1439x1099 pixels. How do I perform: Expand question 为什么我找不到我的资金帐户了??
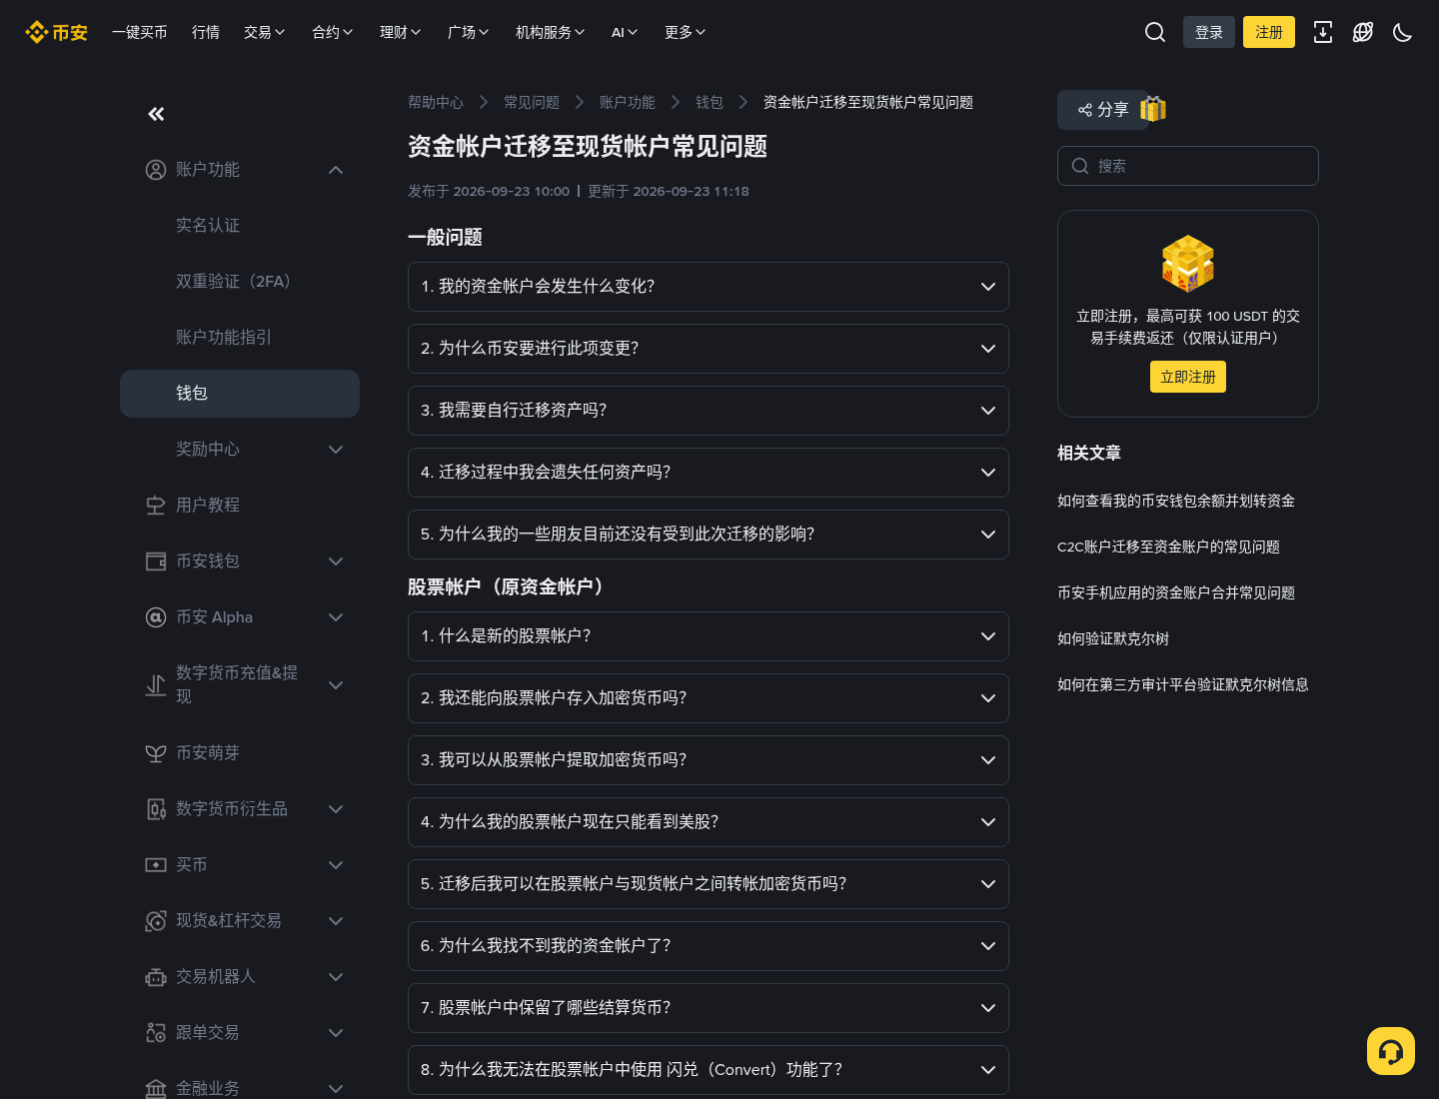point(709,946)
